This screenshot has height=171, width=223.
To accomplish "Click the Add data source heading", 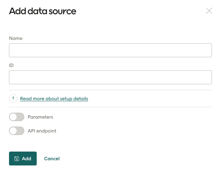I will (42, 11).
